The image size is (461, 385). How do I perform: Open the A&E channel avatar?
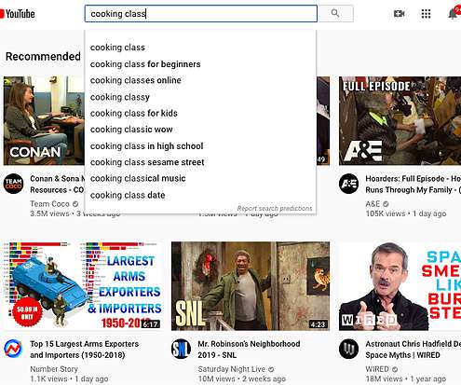pos(348,184)
